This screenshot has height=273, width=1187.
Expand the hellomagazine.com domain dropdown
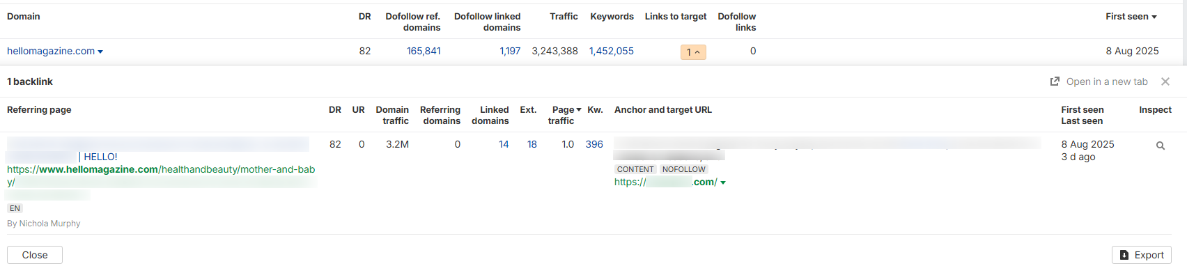[100, 52]
